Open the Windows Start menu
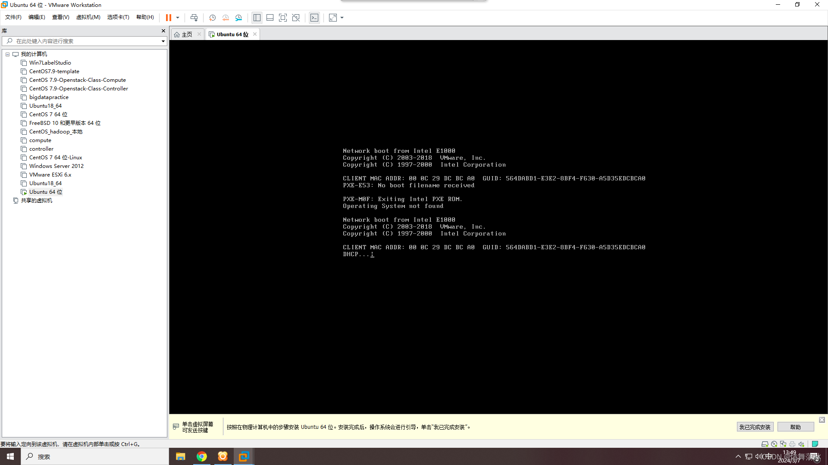The height and width of the screenshot is (465, 828). 10,456
